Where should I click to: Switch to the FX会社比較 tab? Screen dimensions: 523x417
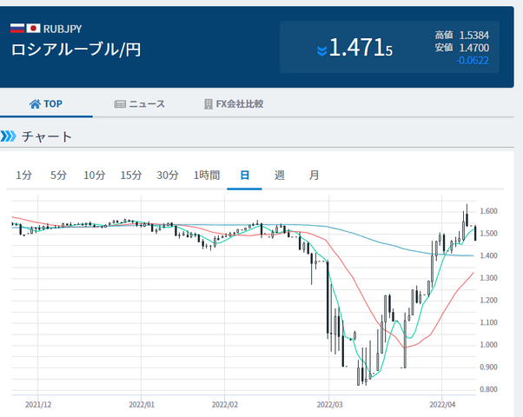(x=240, y=104)
